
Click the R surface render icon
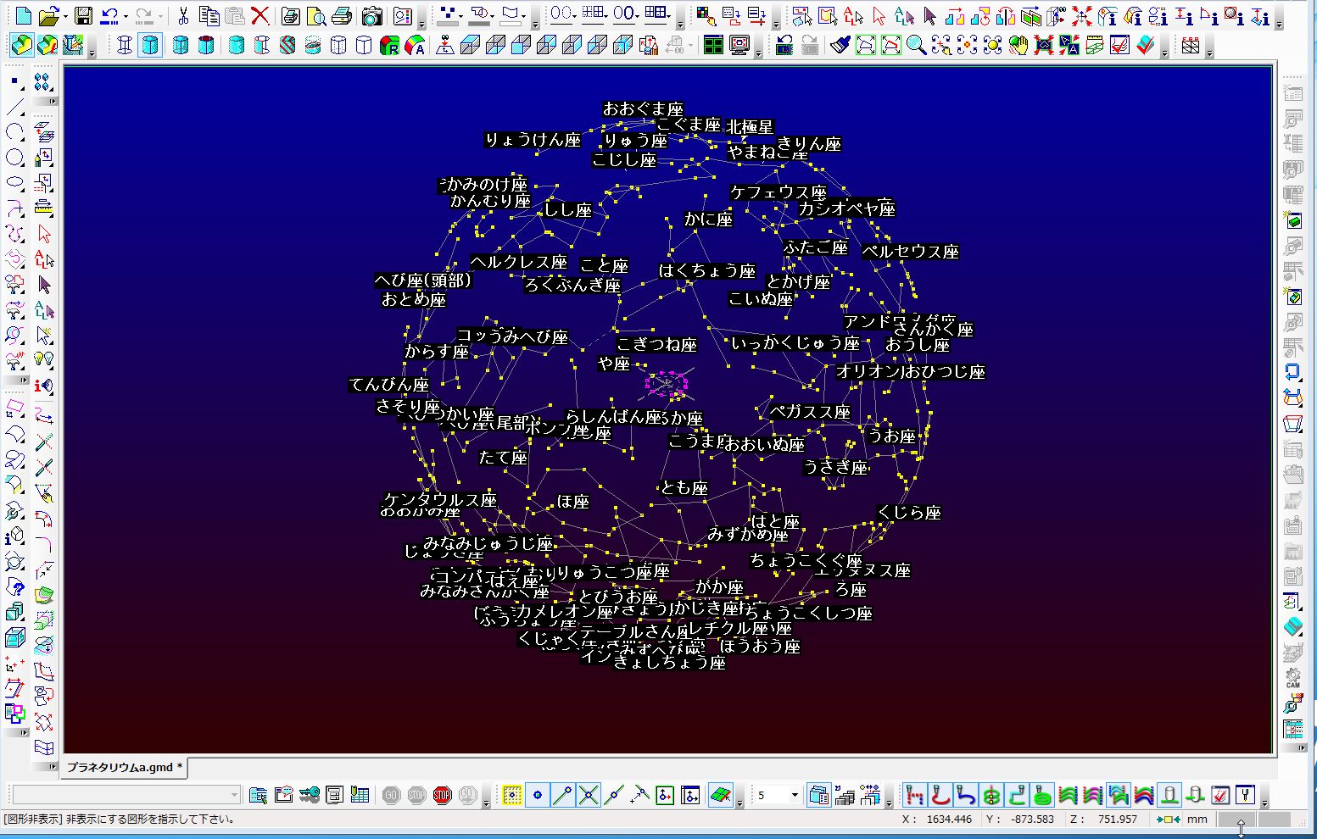[x=390, y=45]
